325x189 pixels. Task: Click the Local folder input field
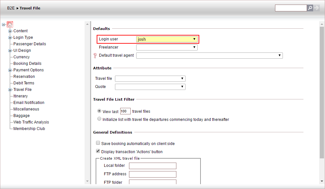pyautogui.click(x=153, y=166)
